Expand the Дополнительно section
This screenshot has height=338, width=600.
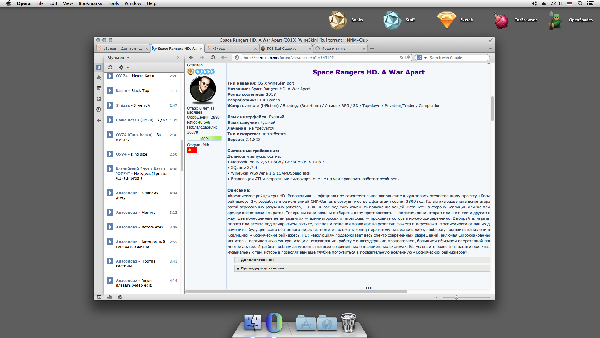[x=238, y=260]
